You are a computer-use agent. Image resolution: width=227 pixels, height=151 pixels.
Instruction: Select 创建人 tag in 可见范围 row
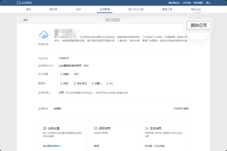(x=65, y=74)
